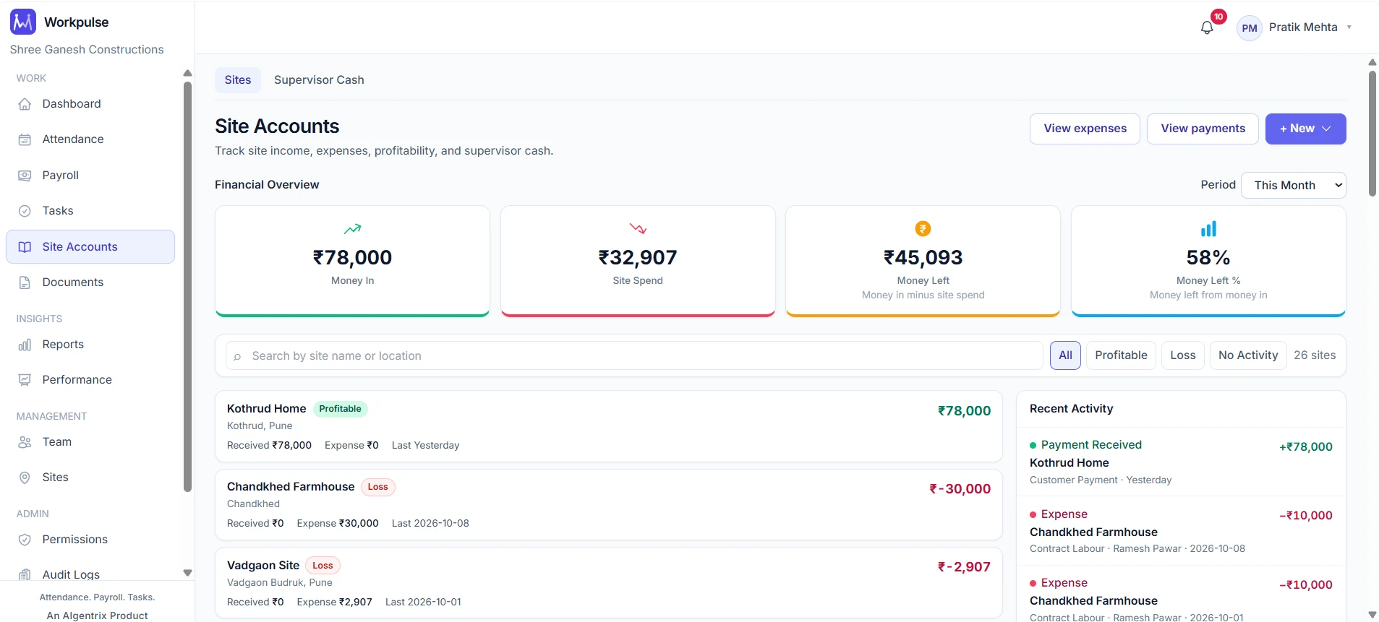Filter sites by Profitable
1379x622 pixels.
1121,355
